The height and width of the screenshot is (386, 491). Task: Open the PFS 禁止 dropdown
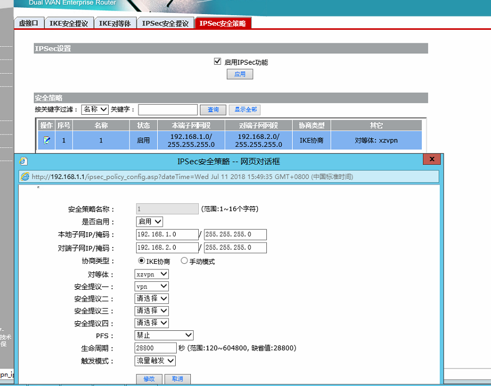tap(164, 335)
